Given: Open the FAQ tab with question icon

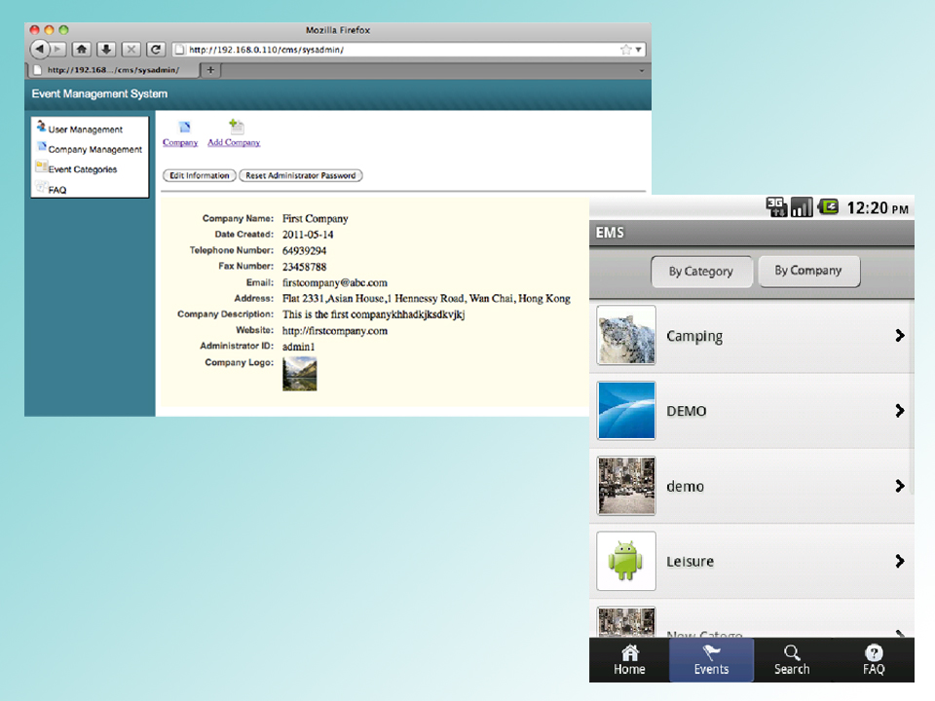Looking at the screenshot, I should (874, 659).
